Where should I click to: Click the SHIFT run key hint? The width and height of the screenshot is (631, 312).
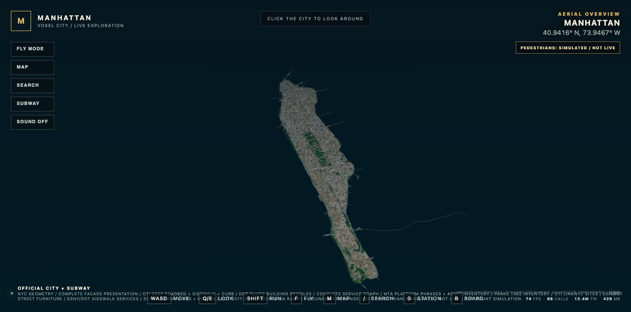point(255,299)
